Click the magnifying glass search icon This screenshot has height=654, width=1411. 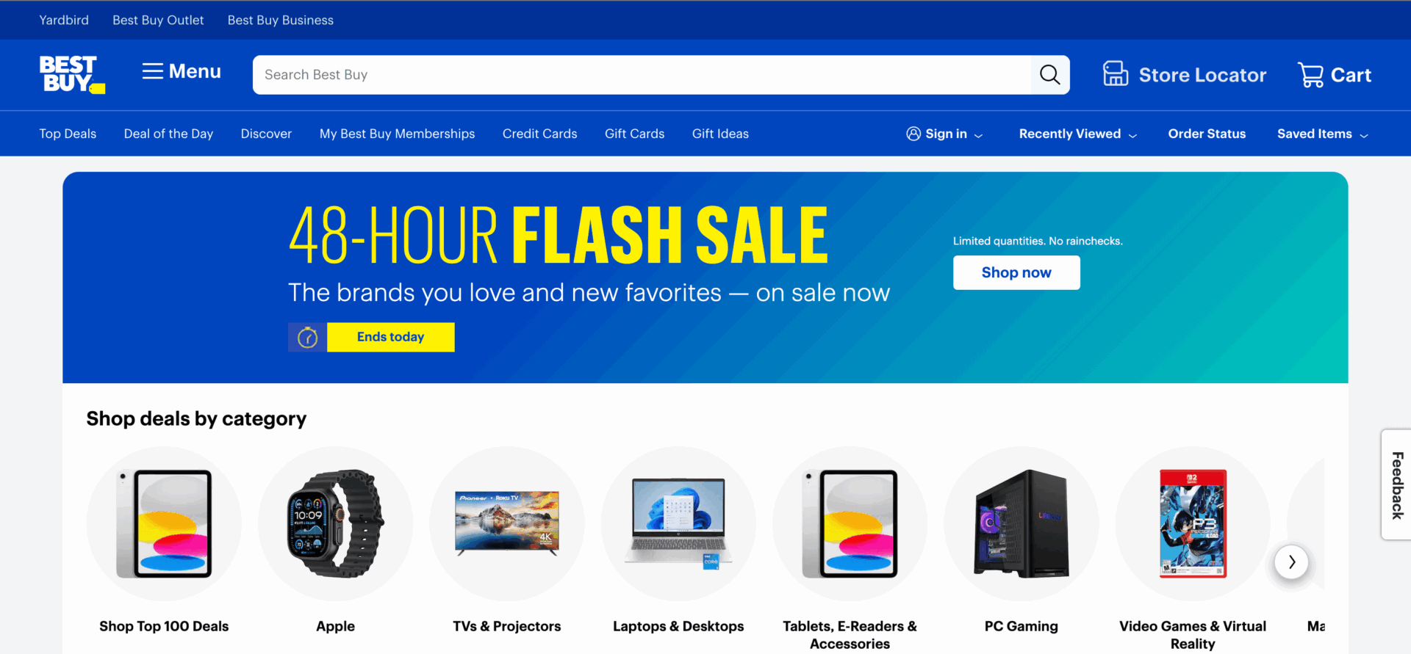1049,75
